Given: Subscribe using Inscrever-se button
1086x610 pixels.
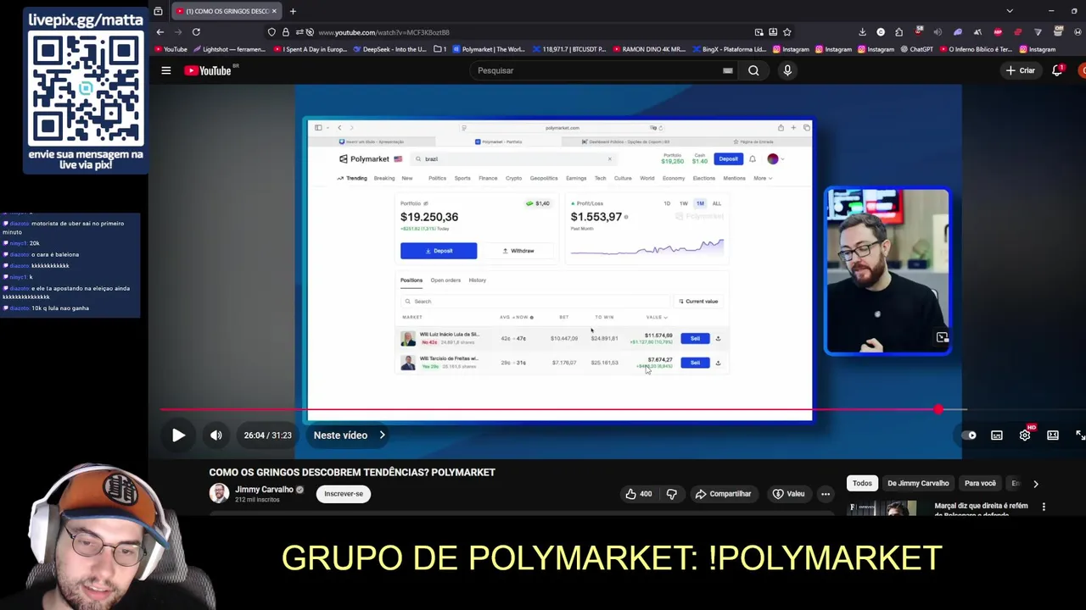Looking at the screenshot, I should [344, 494].
